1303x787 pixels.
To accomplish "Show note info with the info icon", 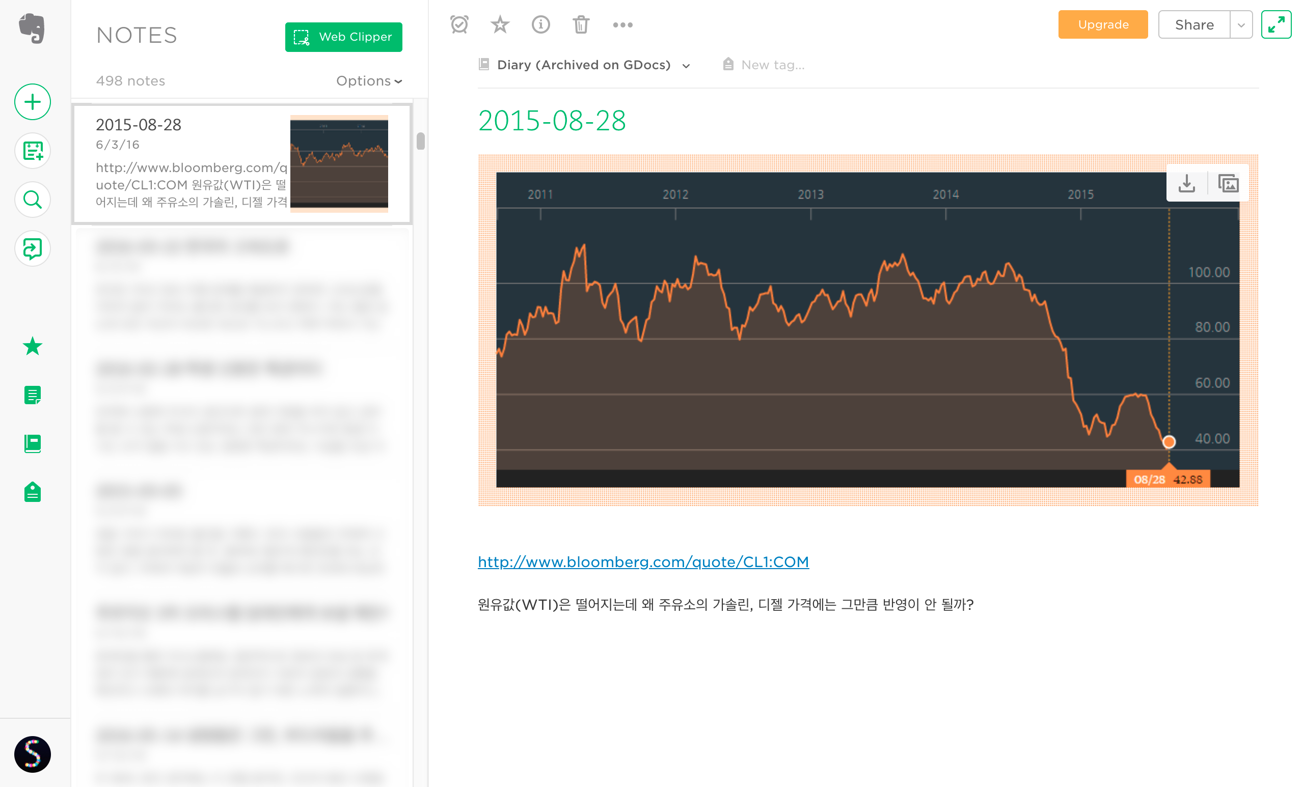I will pos(540,24).
